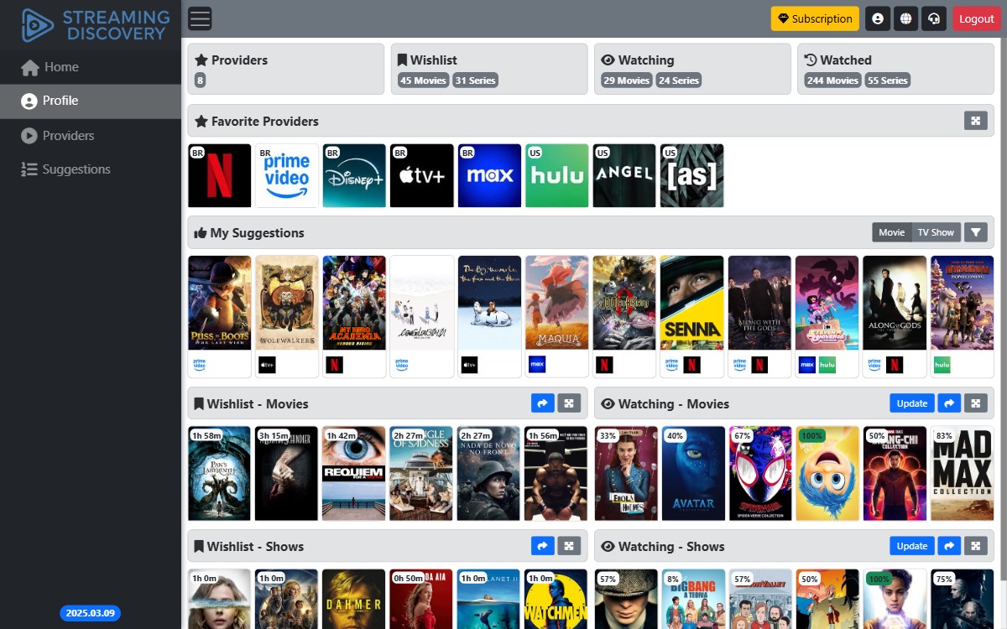Viewport: 1007px width, 629px height.
Task: Update the Watching - Shows progress
Action: coord(912,546)
